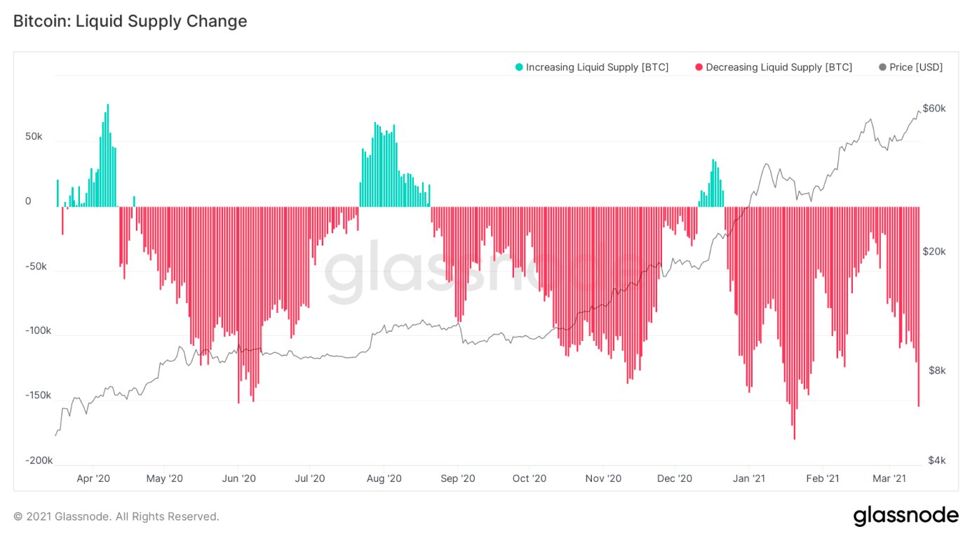
Task: Click the -200k left axis label
Action: pyautogui.click(x=39, y=460)
